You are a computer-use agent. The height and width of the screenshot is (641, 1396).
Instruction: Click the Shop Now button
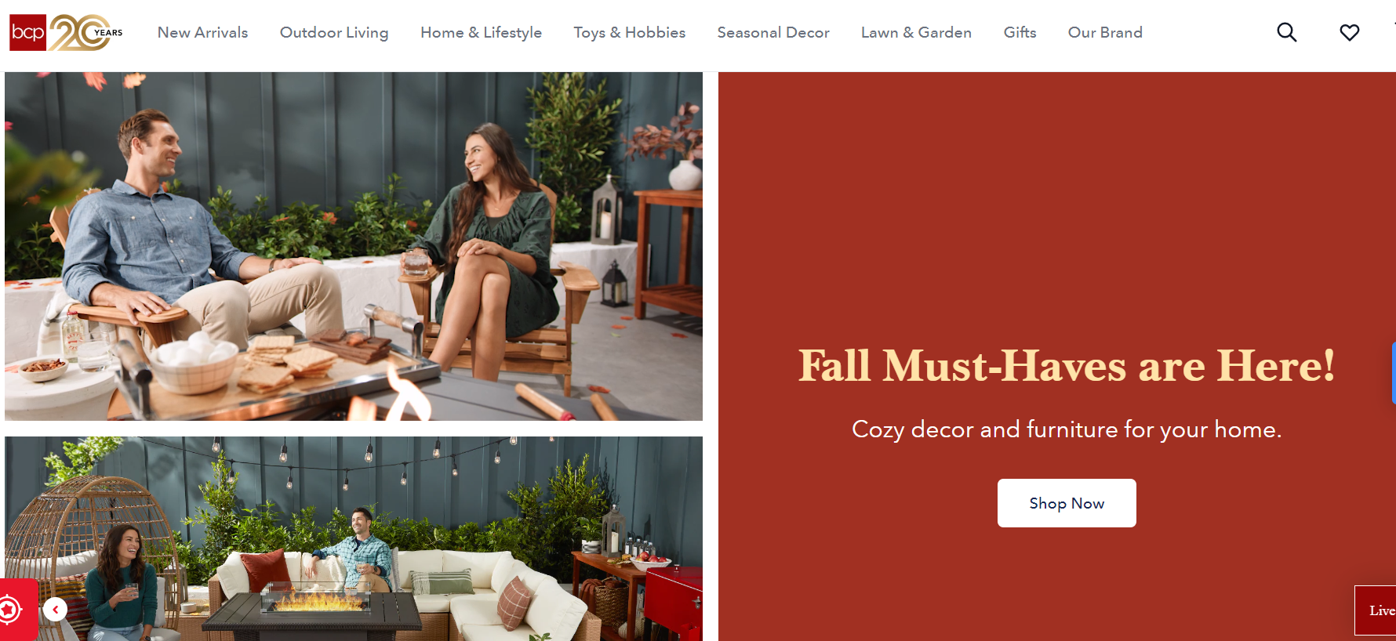pos(1067,503)
